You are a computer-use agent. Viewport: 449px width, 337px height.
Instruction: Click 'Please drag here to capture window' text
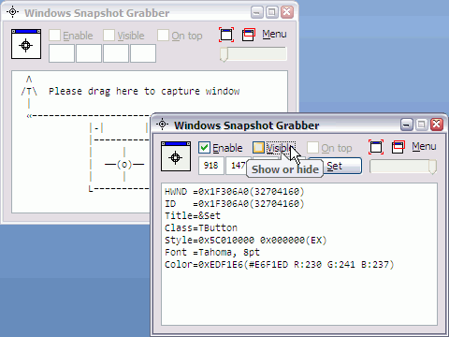[144, 91]
